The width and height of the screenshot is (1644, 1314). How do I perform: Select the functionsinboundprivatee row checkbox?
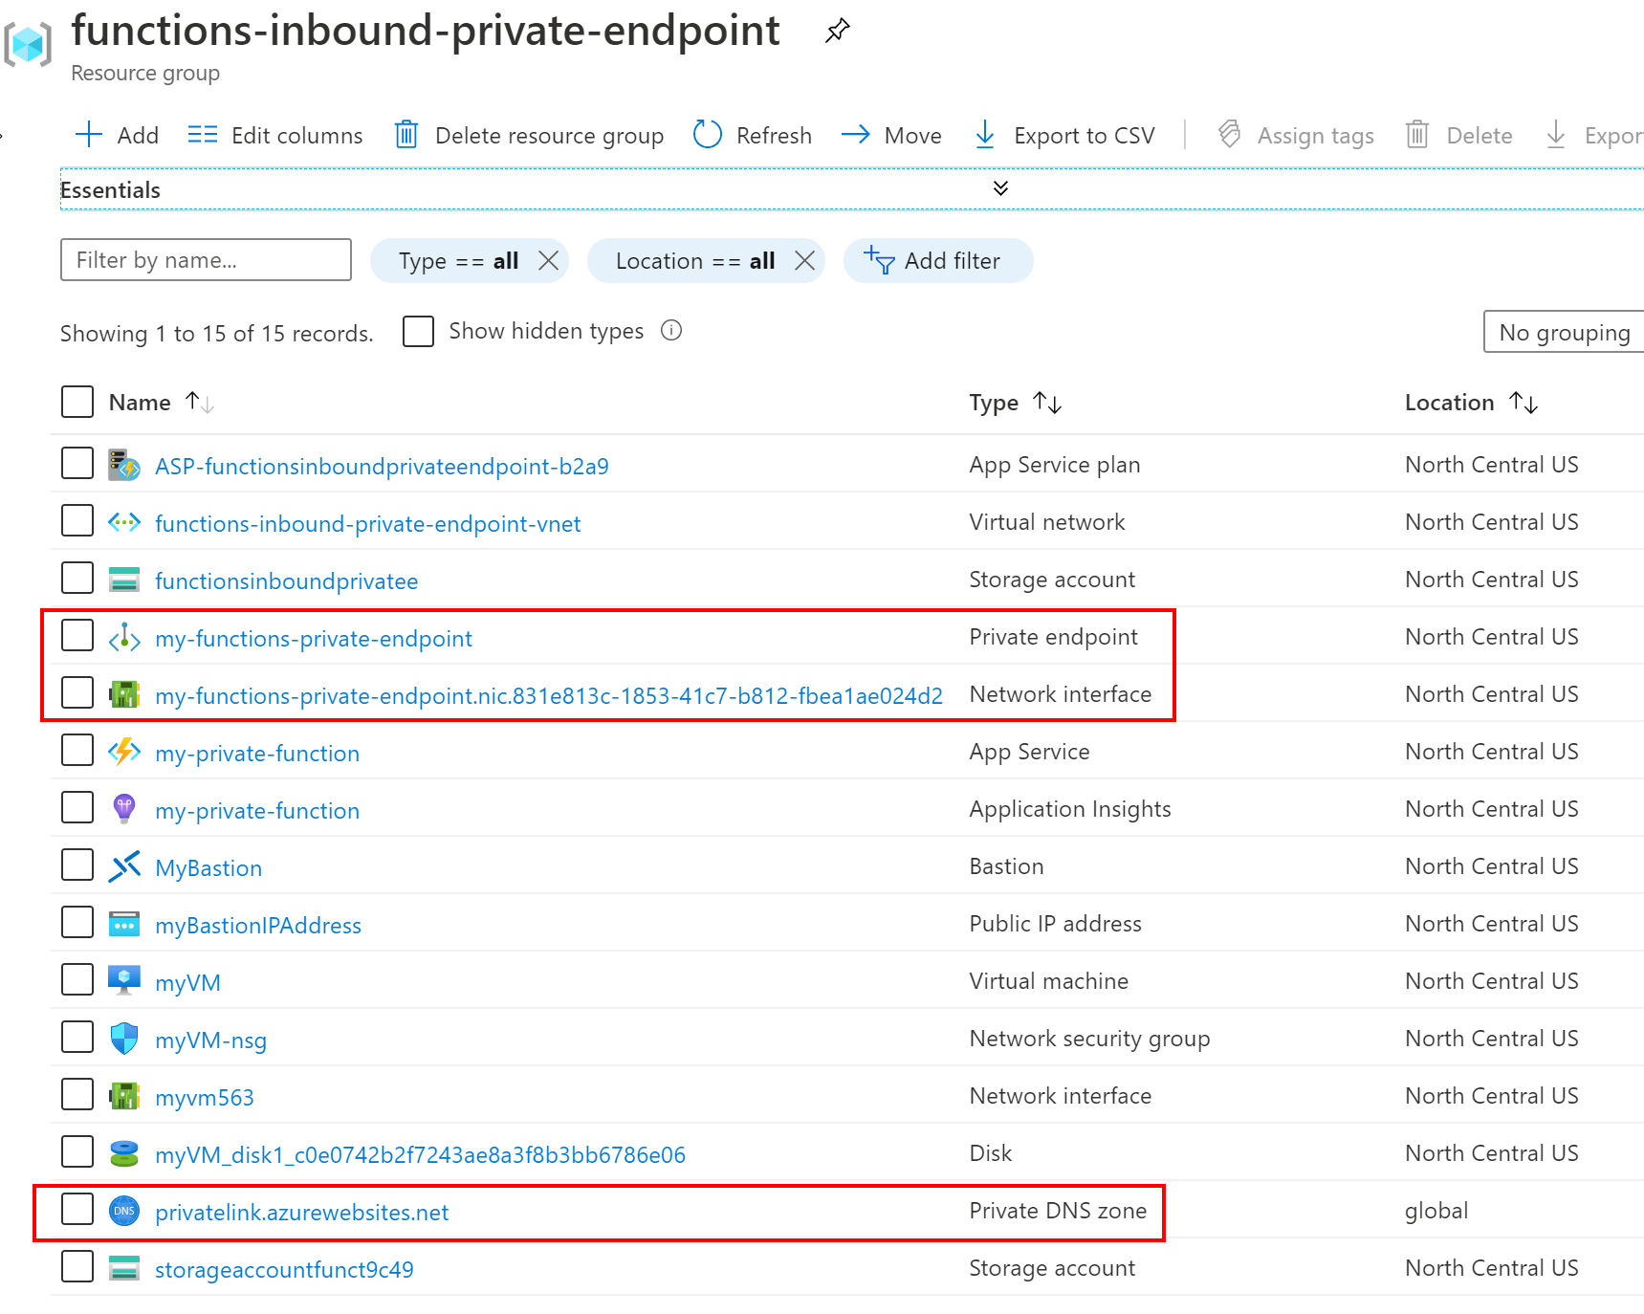pos(77,578)
